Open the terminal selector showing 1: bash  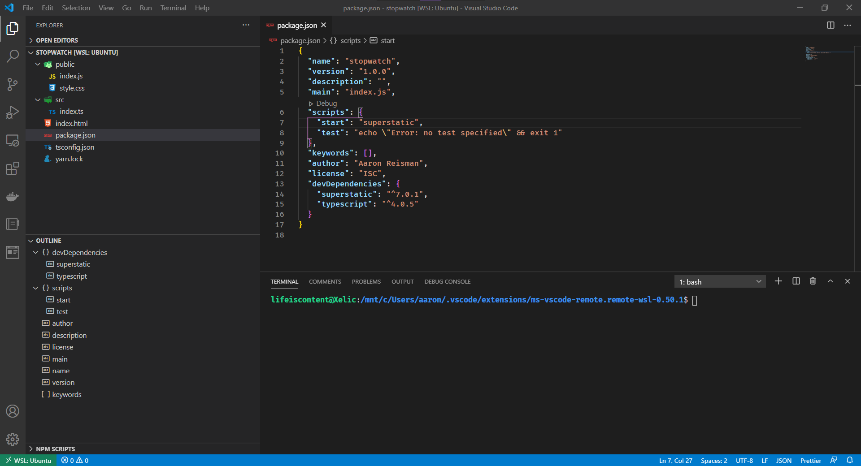719,281
